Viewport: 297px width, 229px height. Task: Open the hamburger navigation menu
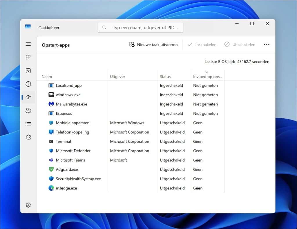click(x=28, y=44)
